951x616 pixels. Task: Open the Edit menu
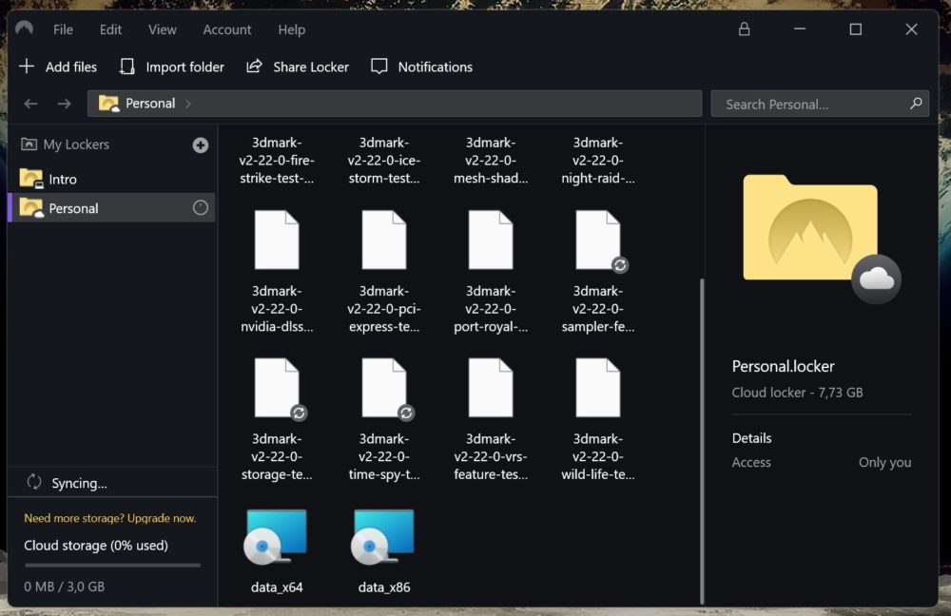110,29
